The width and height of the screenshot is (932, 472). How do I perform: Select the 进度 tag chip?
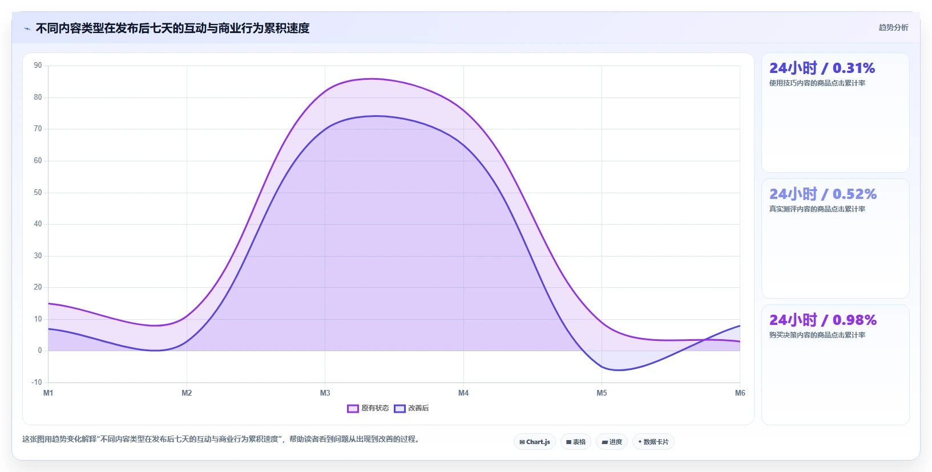612,442
